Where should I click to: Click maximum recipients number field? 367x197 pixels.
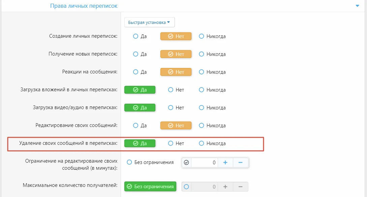click(204, 187)
